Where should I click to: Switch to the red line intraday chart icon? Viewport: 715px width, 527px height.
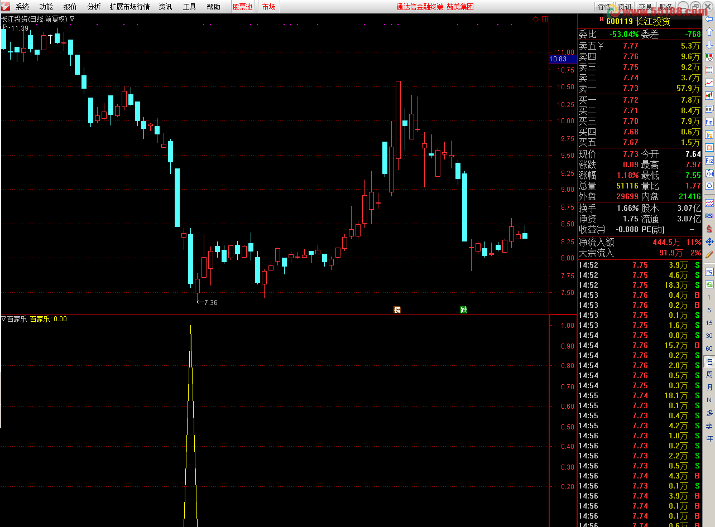709,83
